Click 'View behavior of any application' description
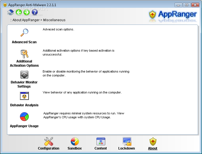 [82, 92]
